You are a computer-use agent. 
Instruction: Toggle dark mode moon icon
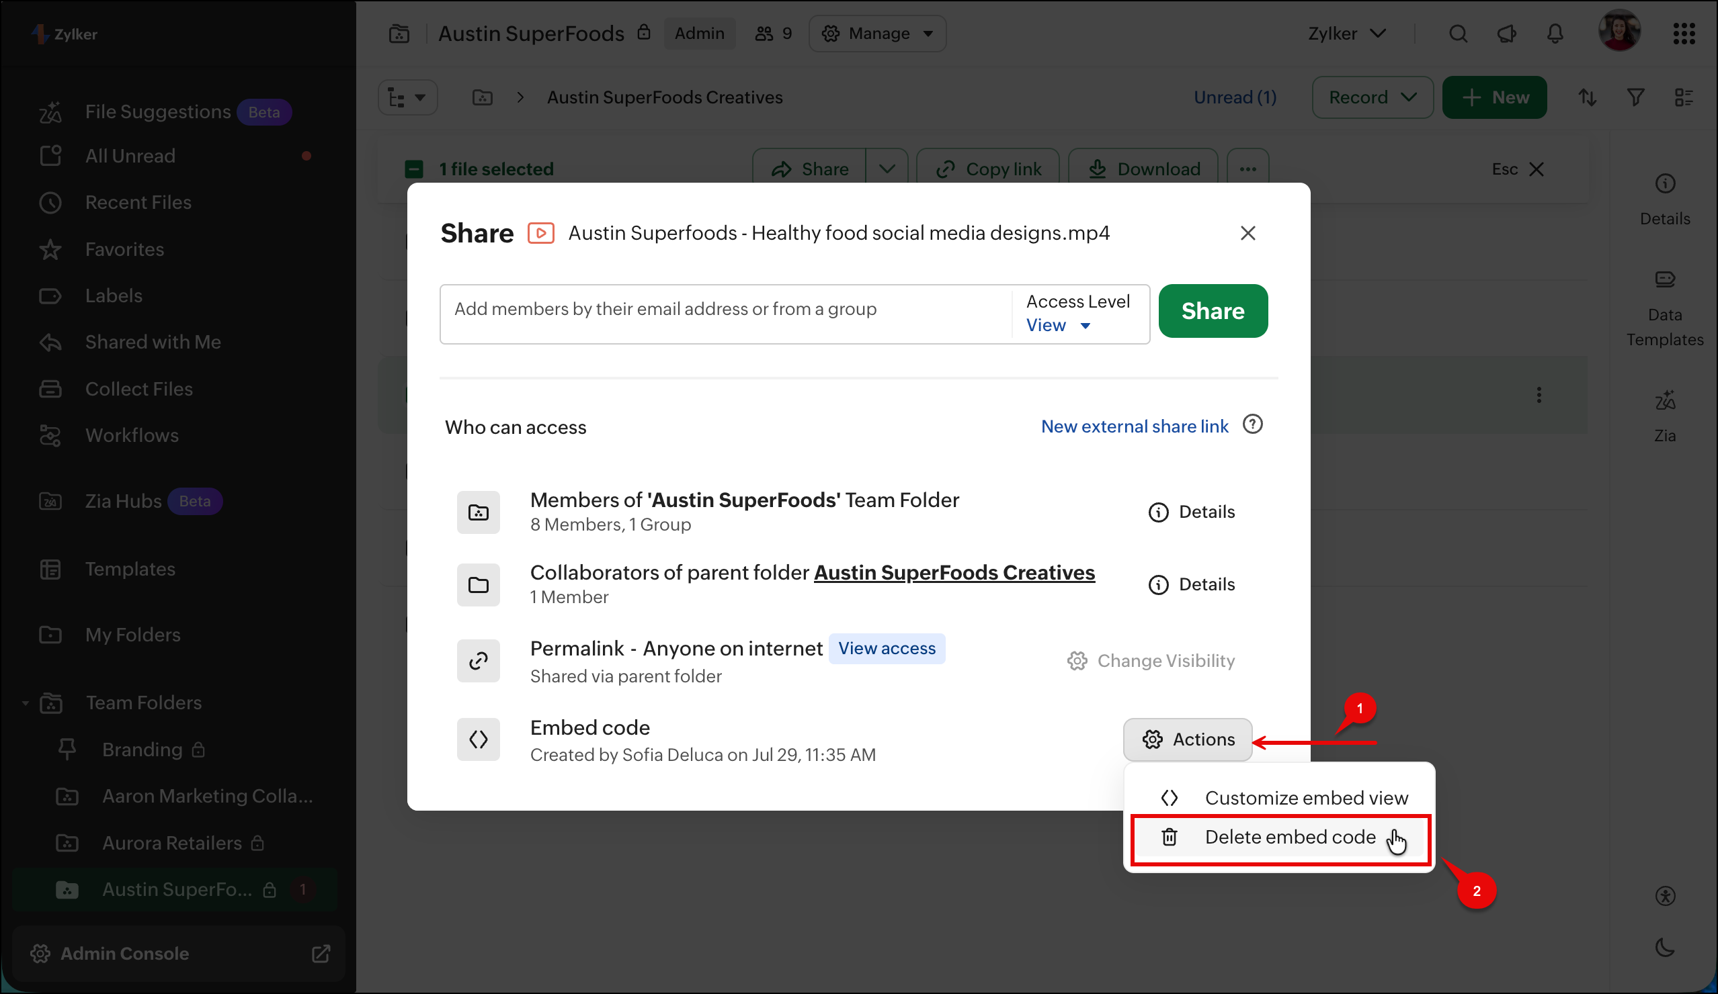coord(1665,947)
